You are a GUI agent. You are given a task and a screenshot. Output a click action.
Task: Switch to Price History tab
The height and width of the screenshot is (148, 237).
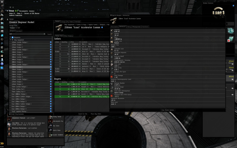(x=69, y=36)
